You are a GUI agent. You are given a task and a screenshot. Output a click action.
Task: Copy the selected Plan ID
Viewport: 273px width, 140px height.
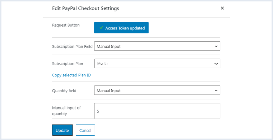(x=71, y=75)
